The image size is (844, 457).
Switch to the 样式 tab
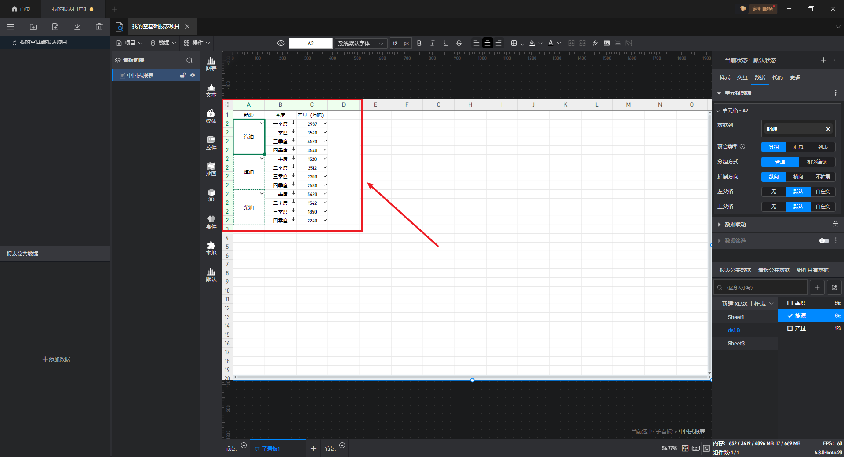[724, 77]
